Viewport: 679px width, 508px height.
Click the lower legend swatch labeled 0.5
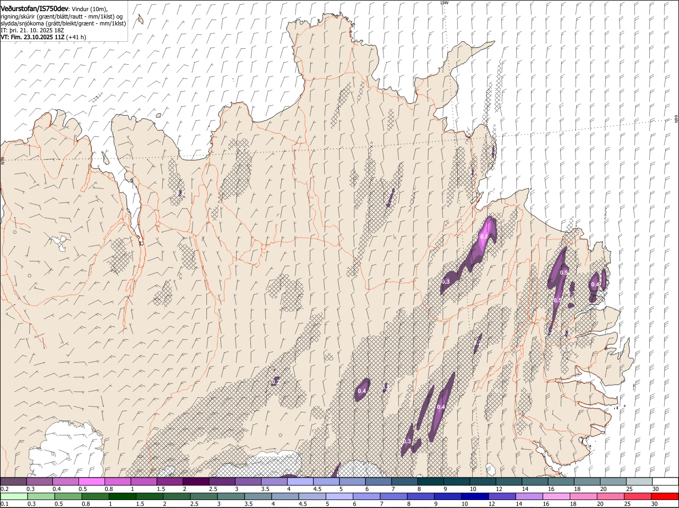click(68, 496)
